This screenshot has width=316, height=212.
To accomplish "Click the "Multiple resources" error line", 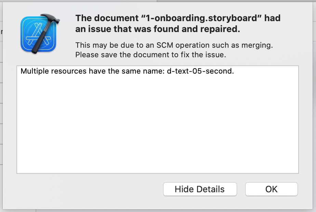I will [x=127, y=71].
